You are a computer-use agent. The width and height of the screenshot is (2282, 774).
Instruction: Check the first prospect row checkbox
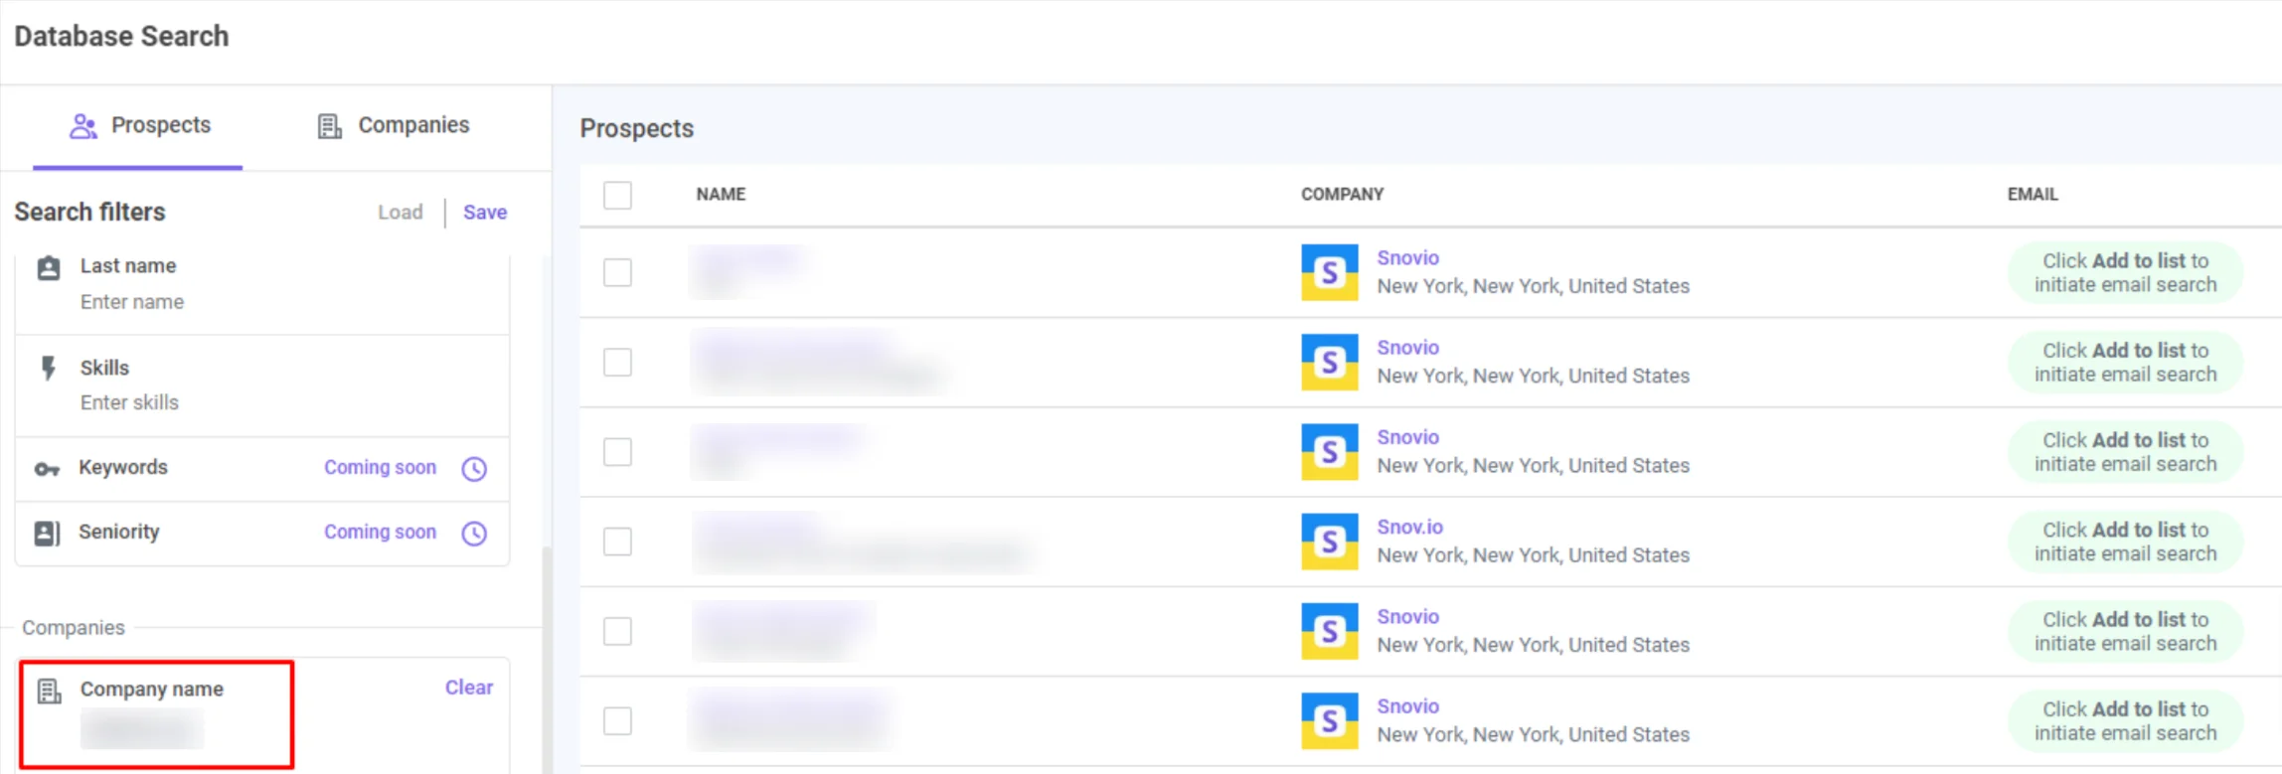click(617, 272)
